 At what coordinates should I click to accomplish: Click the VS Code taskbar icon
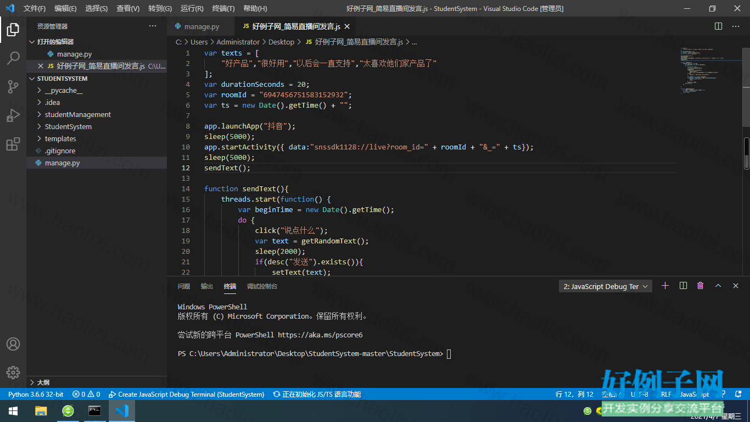(x=122, y=411)
